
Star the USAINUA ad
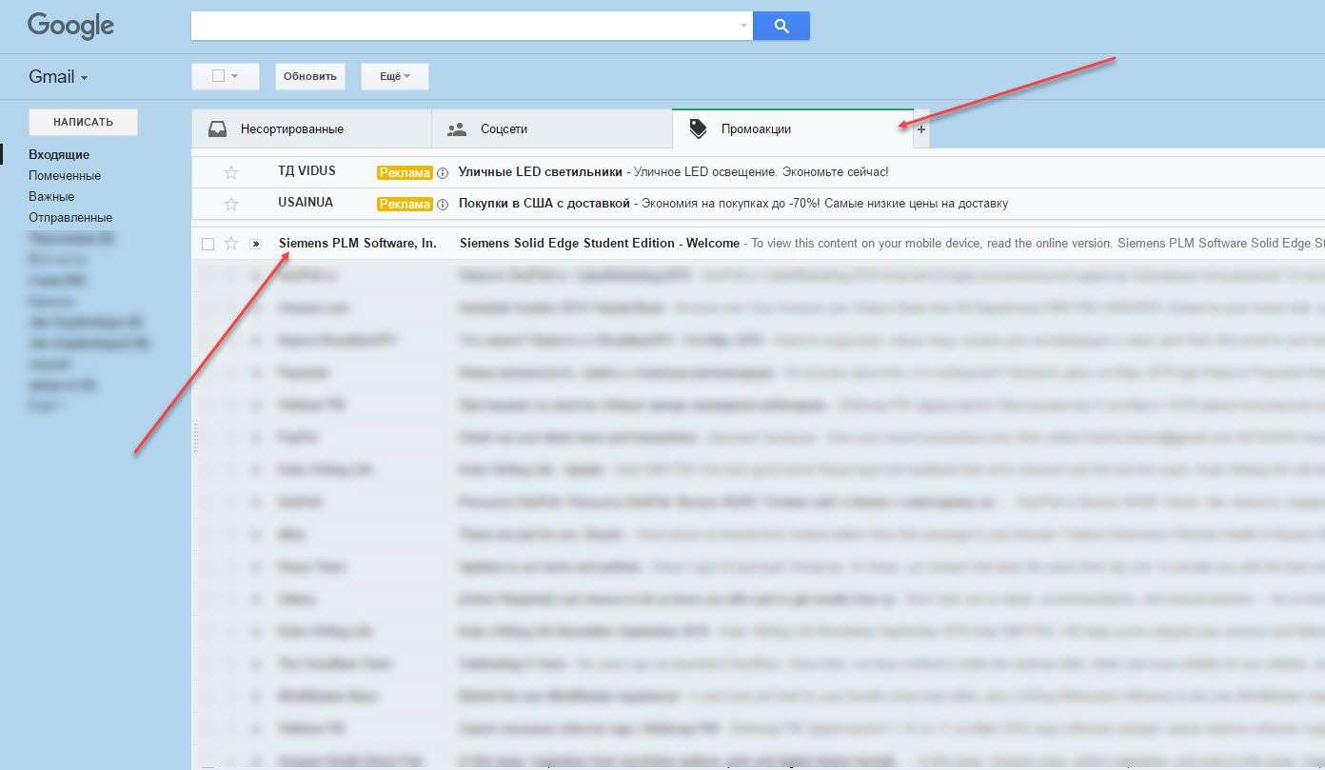230,204
